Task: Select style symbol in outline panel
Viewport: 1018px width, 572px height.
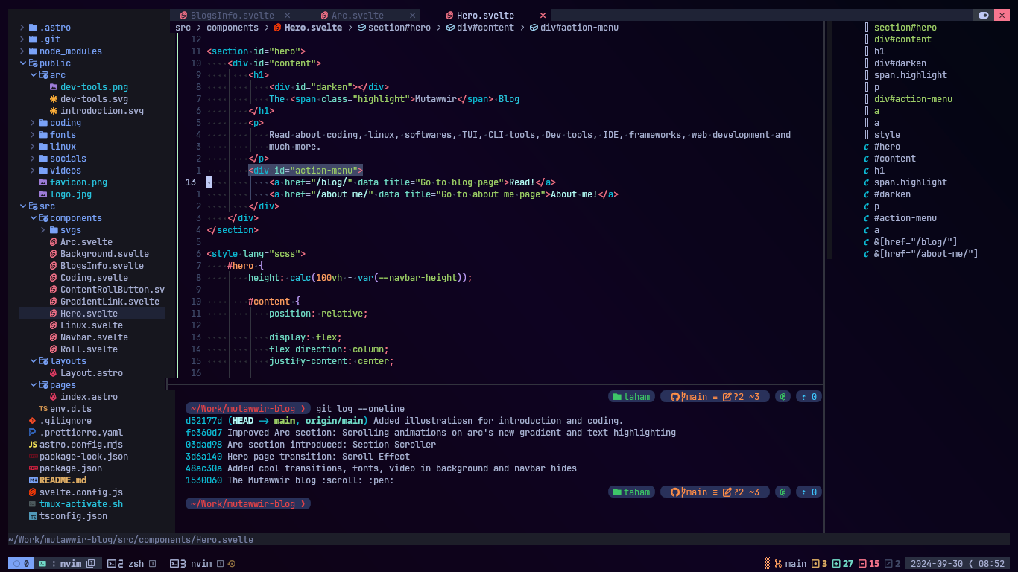Action: [887, 135]
